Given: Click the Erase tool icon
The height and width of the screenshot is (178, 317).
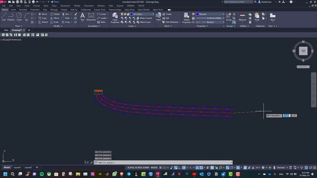Looking at the screenshot, I should pyautogui.click(x=76, y=14).
